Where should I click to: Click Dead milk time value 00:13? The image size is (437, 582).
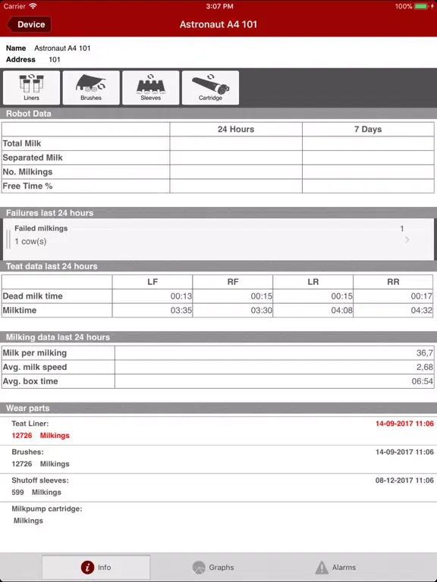pyautogui.click(x=181, y=296)
